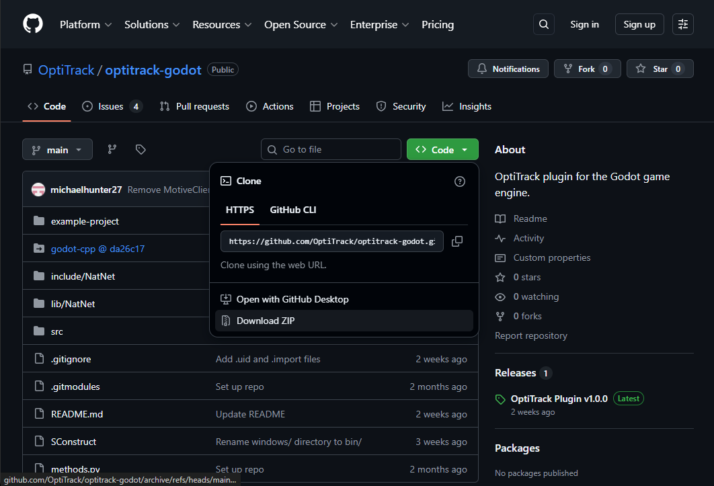
Task: Open the appearance settings slider icon
Action: 682,24
